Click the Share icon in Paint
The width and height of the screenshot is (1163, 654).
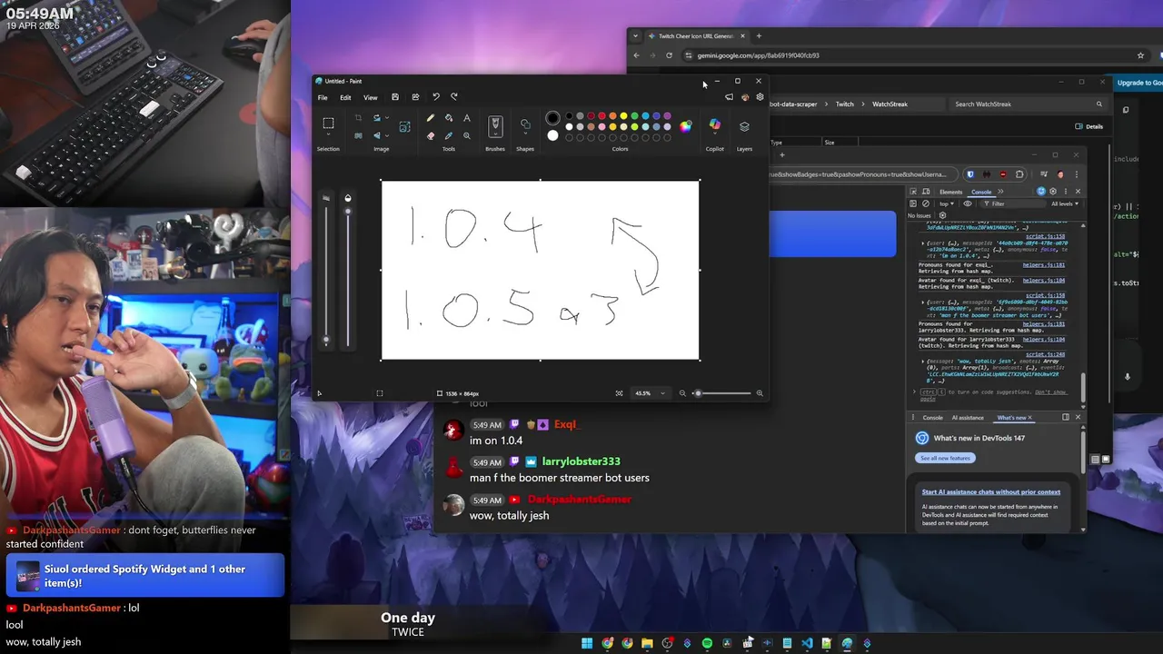click(x=415, y=97)
